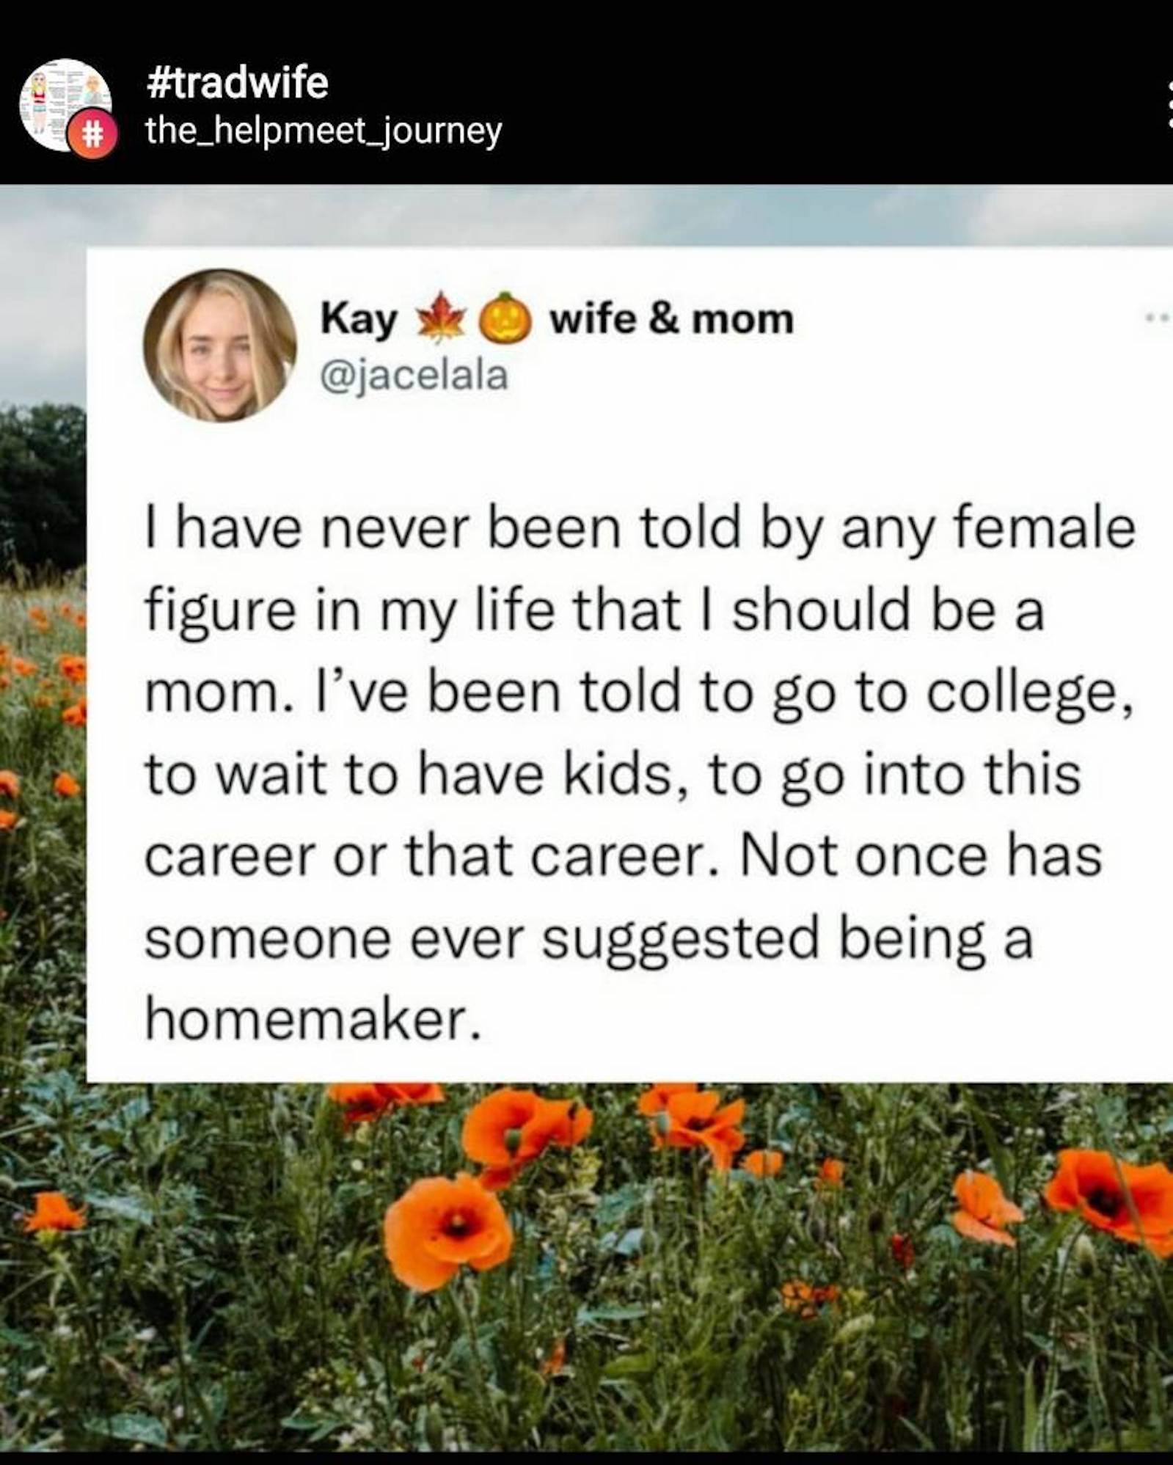Click the cloudy sky strip above the tweet
The width and height of the screenshot is (1173, 1465).
point(587,216)
